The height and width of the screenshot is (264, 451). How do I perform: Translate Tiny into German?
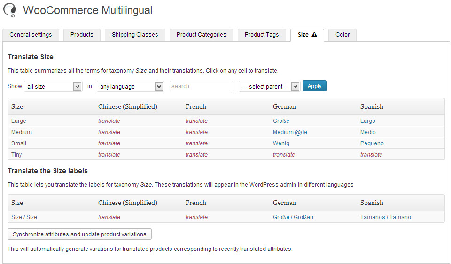(284, 154)
